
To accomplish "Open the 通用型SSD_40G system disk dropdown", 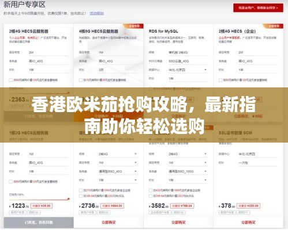I will 118,171.
